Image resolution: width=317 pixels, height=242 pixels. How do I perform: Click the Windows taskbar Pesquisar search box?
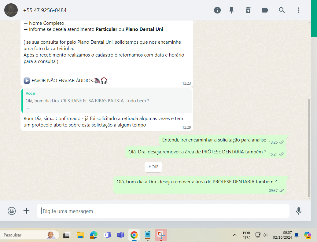29,235
